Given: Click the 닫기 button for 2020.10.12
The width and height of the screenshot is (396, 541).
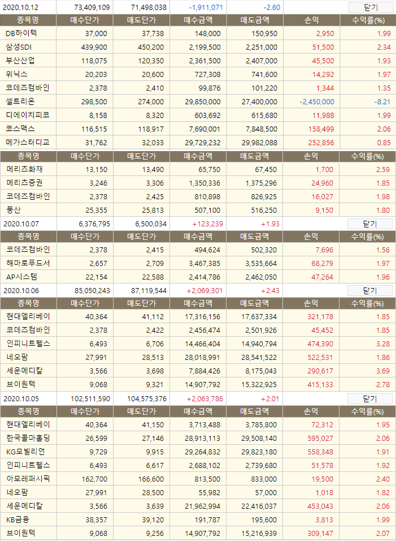Looking at the screenshot, I should pos(371,7).
